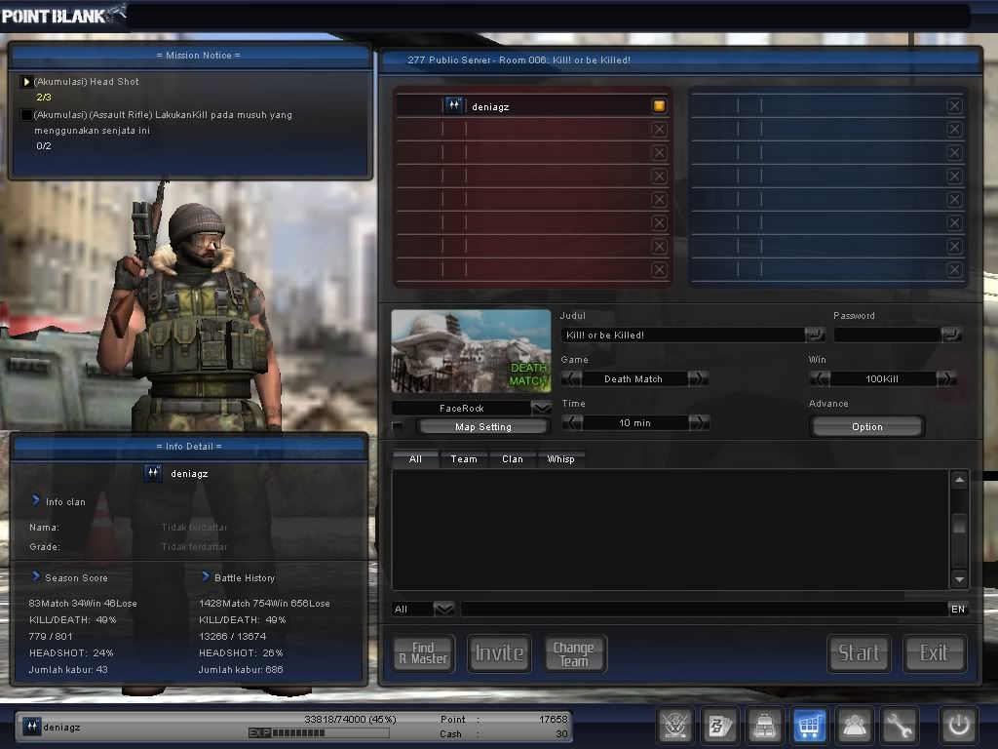Click the power exit game icon
This screenshot has width=998, height=749.
pos(959,725)
